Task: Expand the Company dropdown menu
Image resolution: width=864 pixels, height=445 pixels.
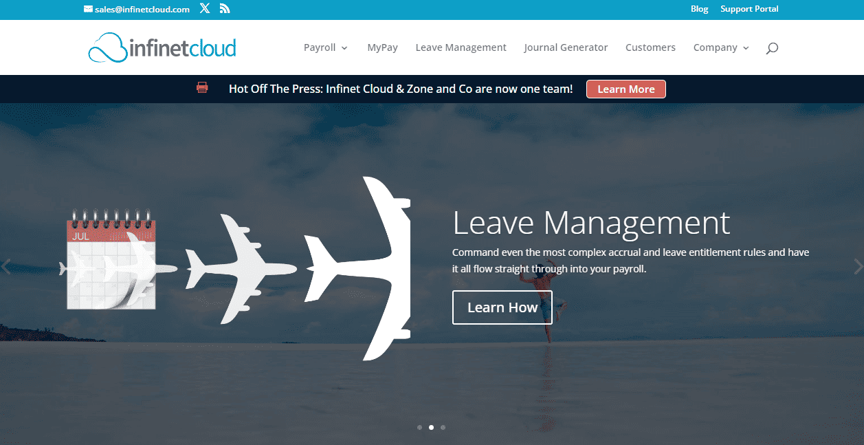Action: pyautogui.click(x=721, y=47)
